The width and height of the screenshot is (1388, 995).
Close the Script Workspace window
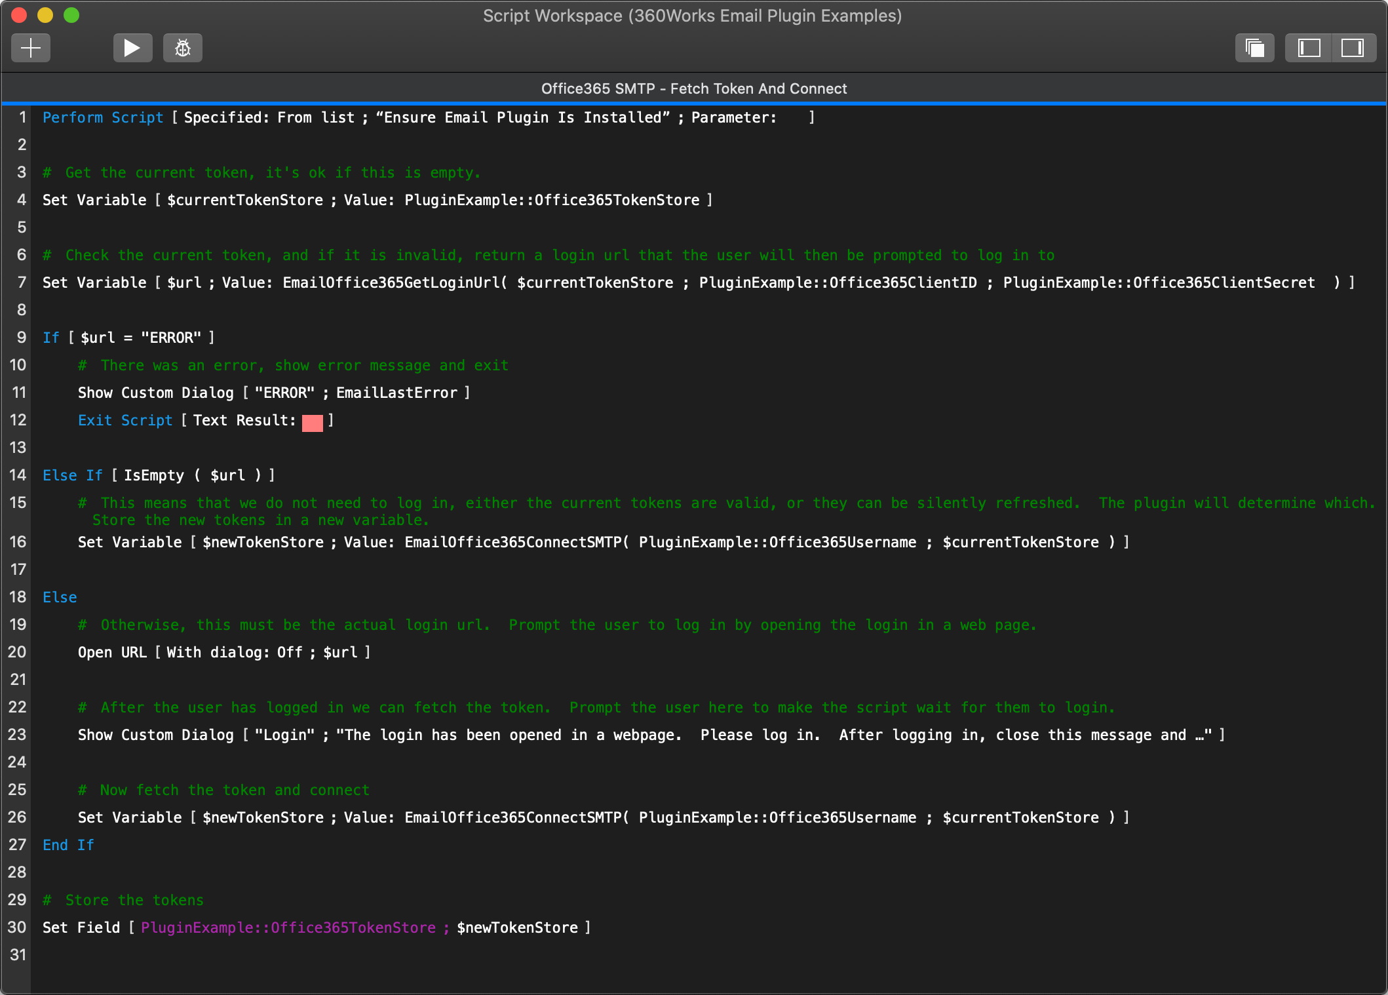(x=19, y=15)
